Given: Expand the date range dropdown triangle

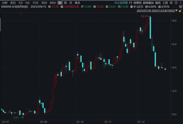Looking at the screenshot, I should coord(176,11).
